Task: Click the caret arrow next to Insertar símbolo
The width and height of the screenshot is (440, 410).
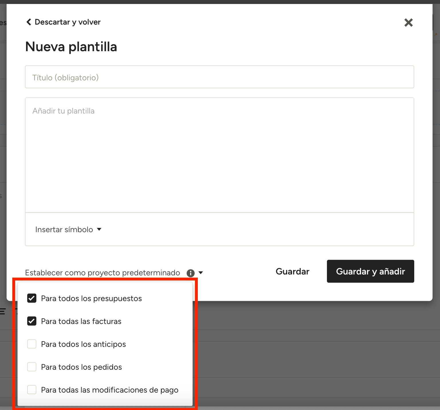Action: [99, 229]
